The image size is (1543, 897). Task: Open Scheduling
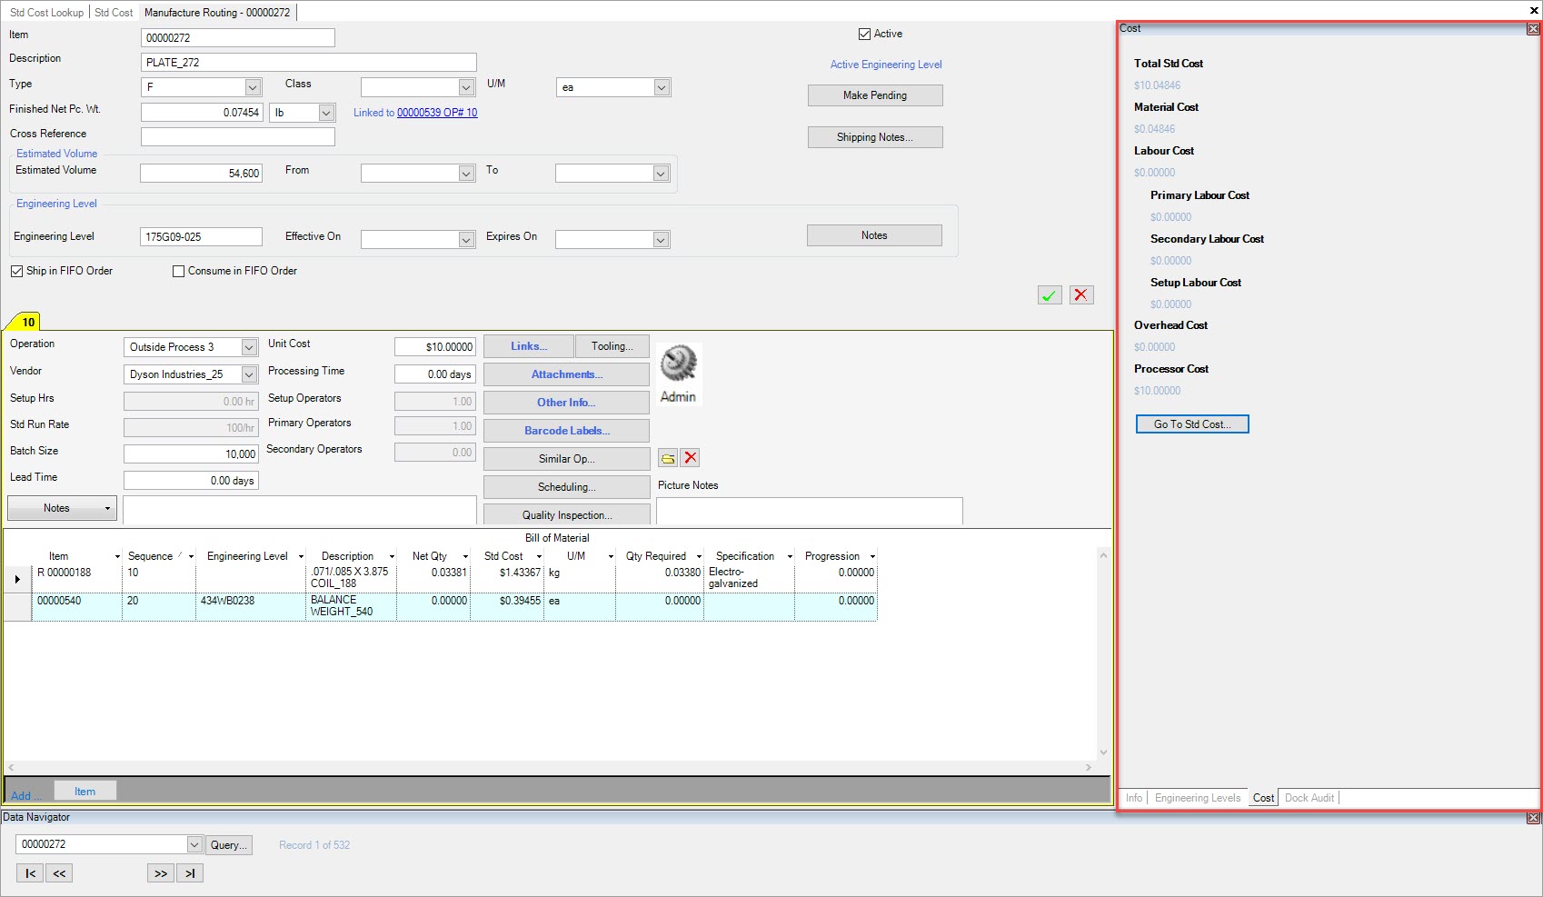566,487
